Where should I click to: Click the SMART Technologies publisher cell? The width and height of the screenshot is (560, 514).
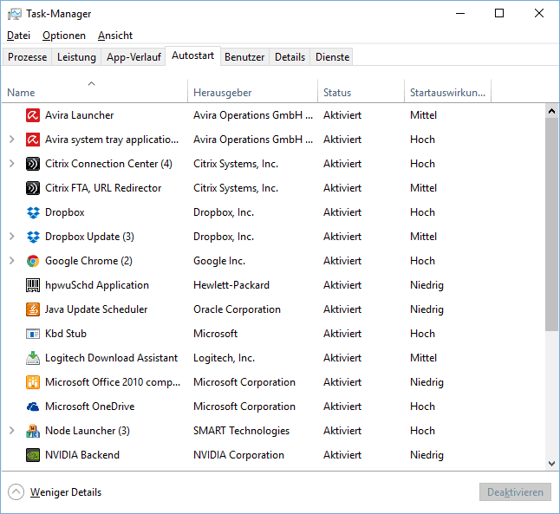(242, 431)
